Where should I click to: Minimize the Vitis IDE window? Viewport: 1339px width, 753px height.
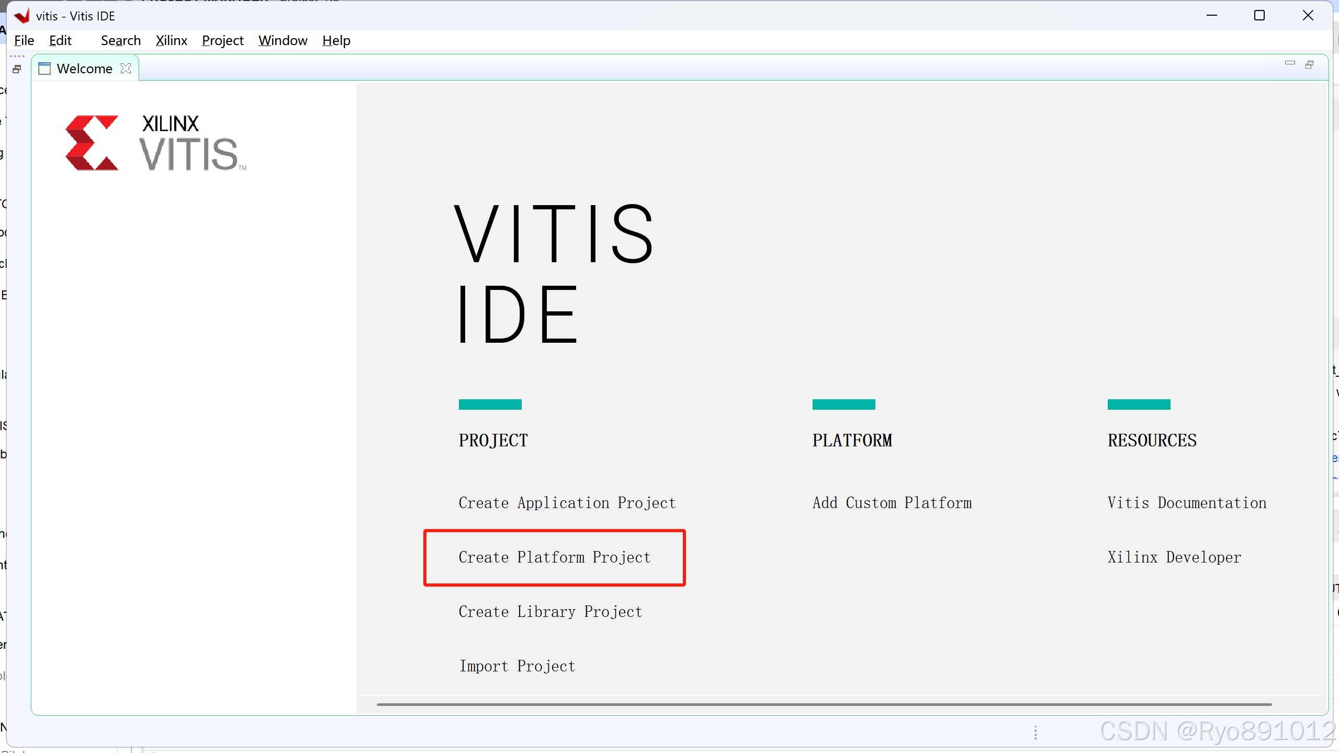pos(1212,16)
